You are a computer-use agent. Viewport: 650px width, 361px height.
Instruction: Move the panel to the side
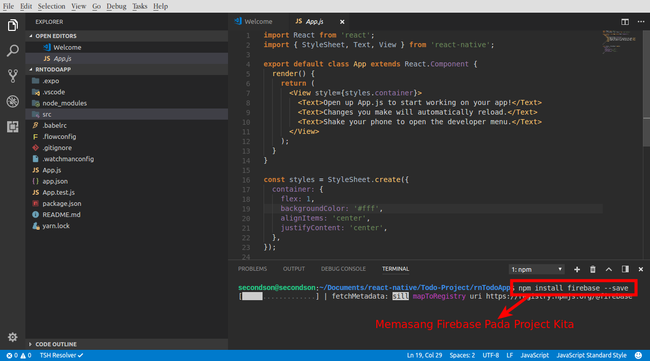(x=625, y=269)
